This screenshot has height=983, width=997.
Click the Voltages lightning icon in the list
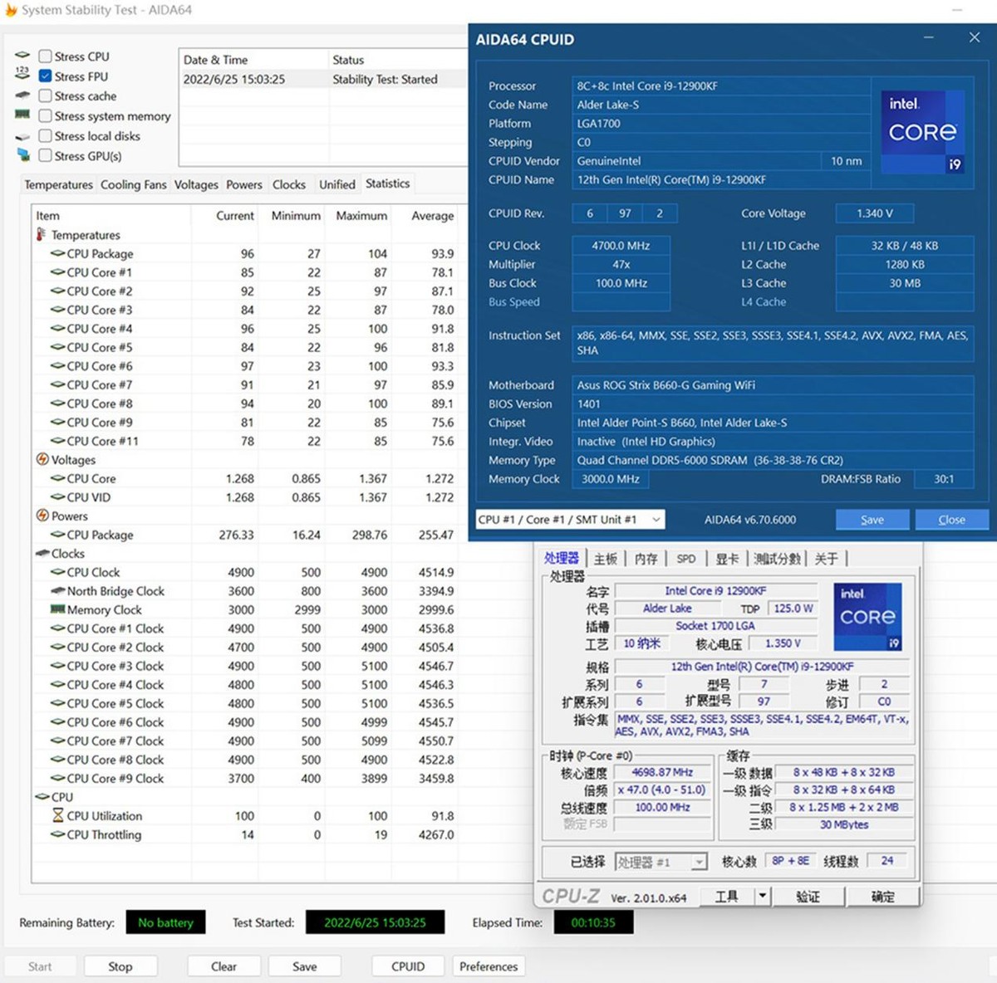click(x=42, y=459)
